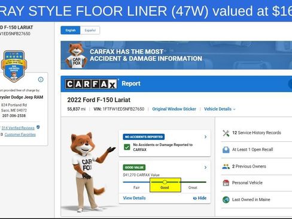The width and height of the screenshot is (292, 219).
Task: Click the Great value label
Action: (x=193, y=187)
